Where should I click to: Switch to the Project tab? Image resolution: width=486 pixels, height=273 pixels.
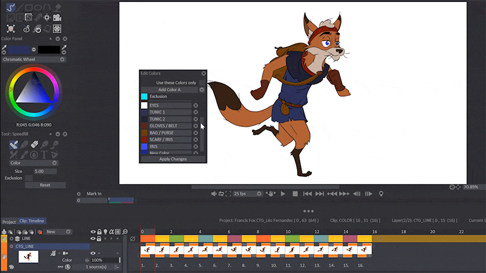9,222
